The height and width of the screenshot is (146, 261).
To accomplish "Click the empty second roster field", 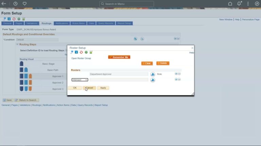I will point(119,80).
